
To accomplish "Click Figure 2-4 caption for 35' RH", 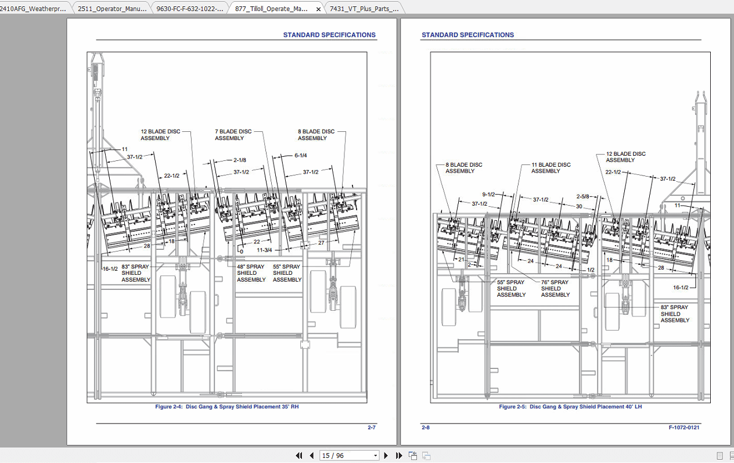I will pyautogui.click(x=227, y=407).
